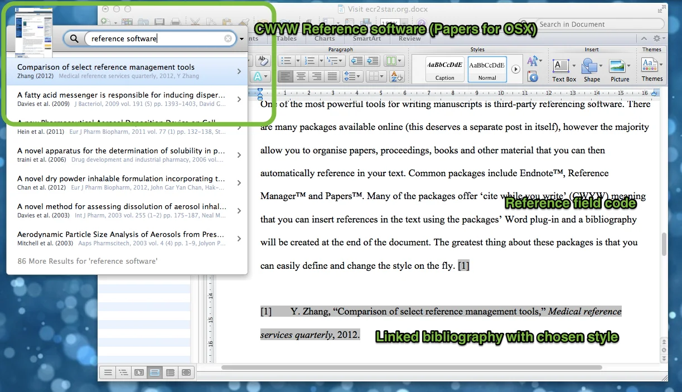Switch to Outline view
Image resolution: width=682 pixels, height=392 pixels.
click(124, 372)
